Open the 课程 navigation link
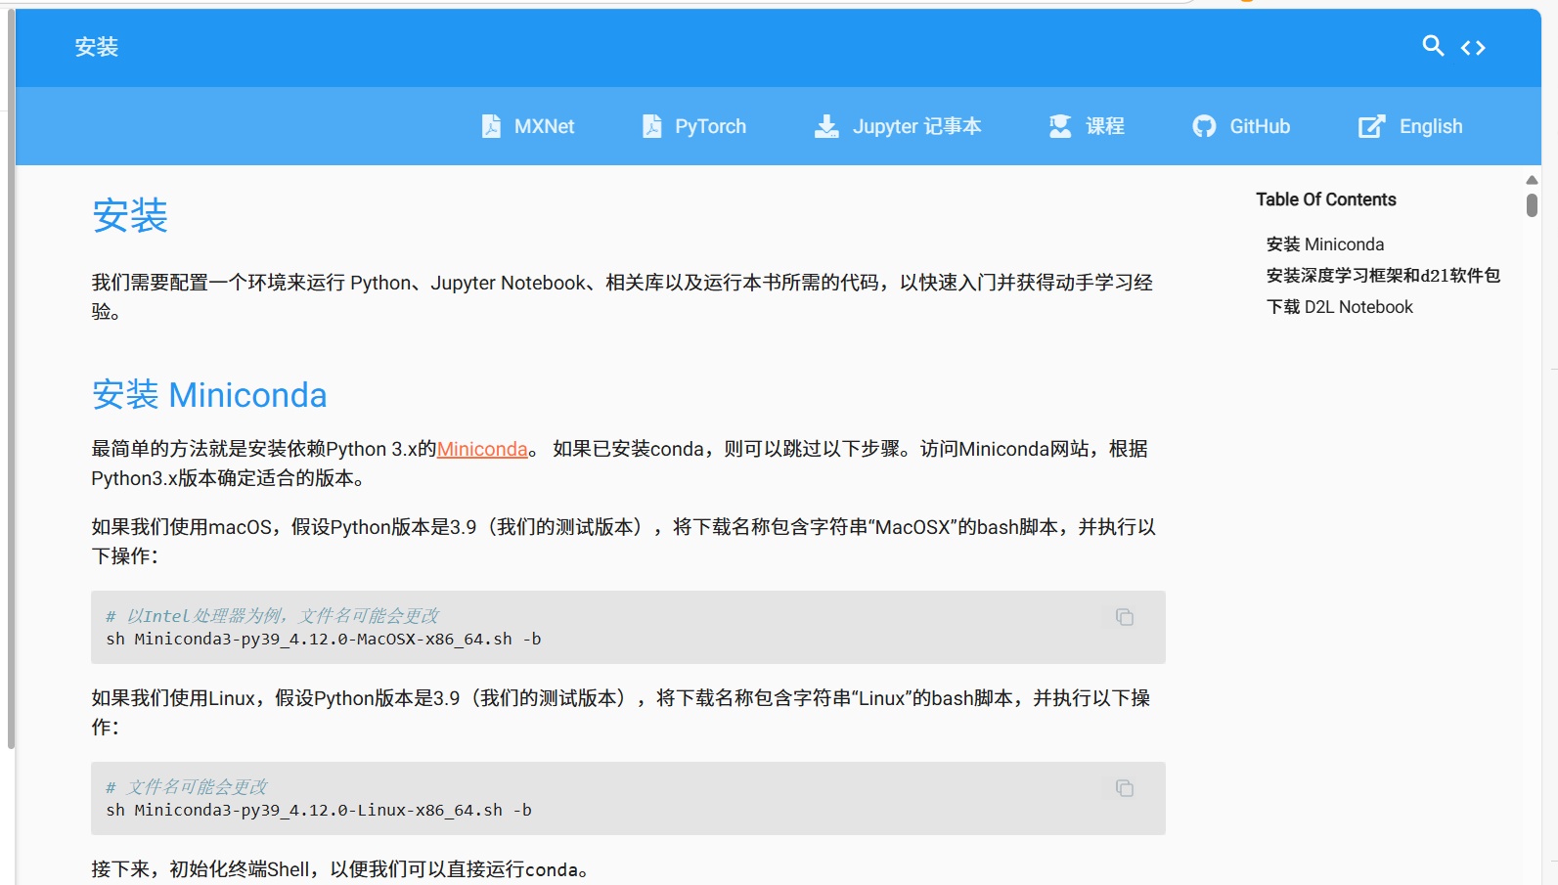The image size is (1558, 885). click(1087, 126)
